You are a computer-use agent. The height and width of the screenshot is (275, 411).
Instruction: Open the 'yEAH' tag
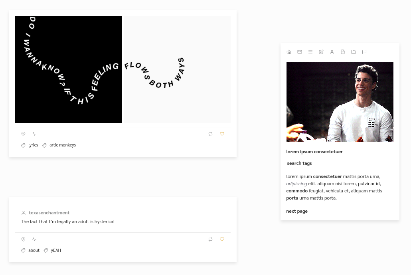click(56, 250)
